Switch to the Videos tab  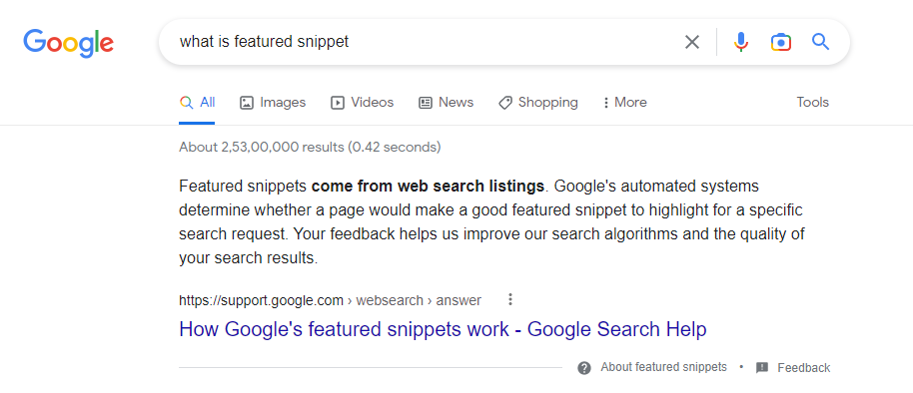coord(363,103)
